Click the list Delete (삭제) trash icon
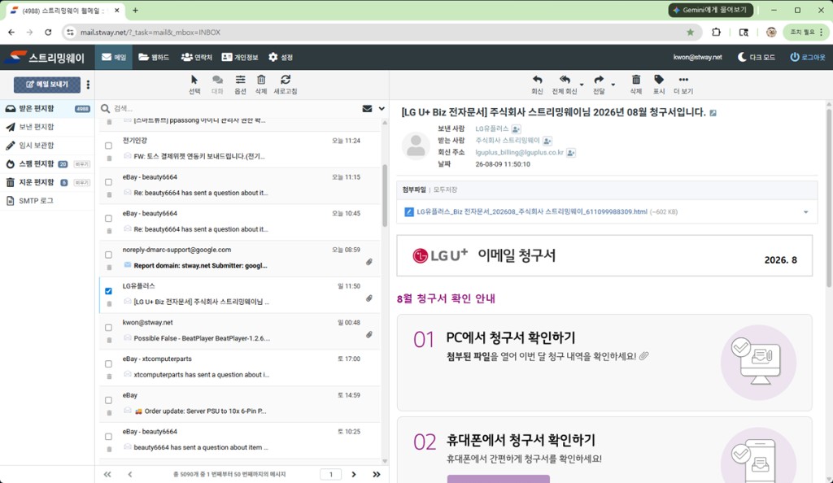Image resolution: width=833 pixels, height=483 pixels. [261, 80]
